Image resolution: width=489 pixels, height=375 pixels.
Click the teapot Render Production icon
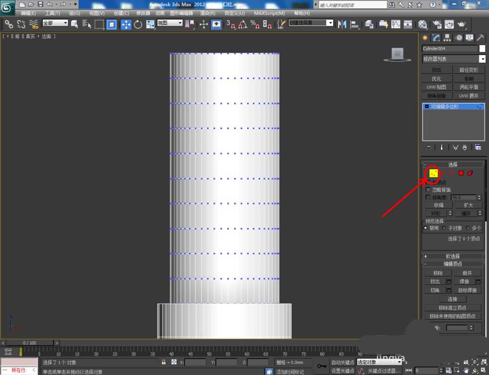(x=461, y=24)
